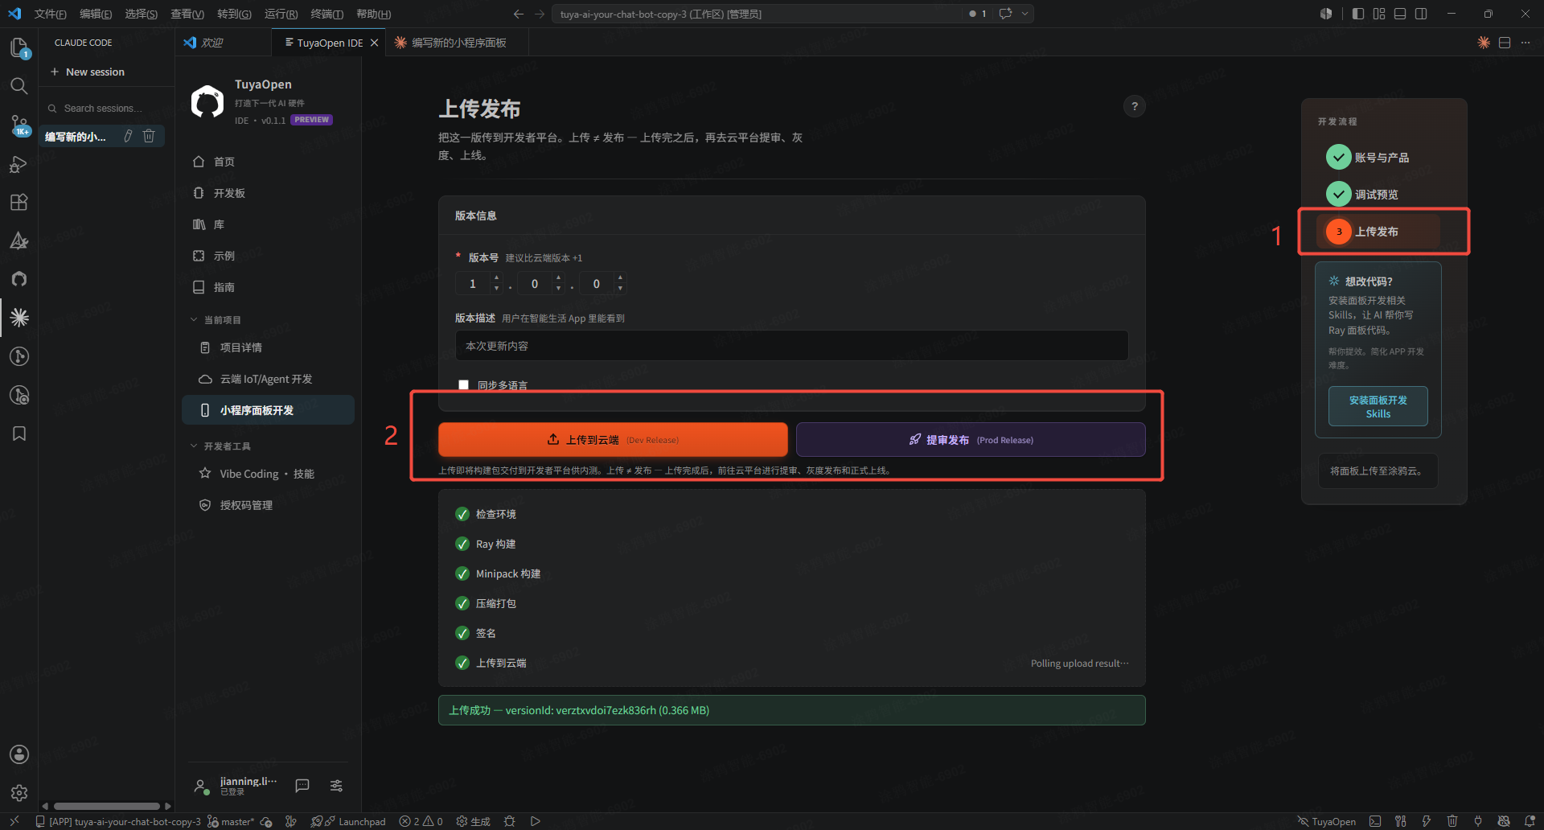This screenshot has width=1544, height=830.
Task: Open feedback chat icon next to user name
Action: [302, 785]
